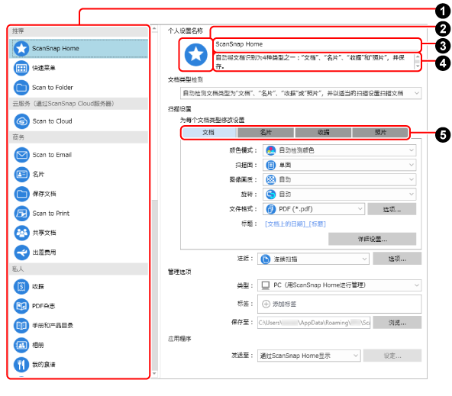This screenshot has width=452, height=396.
Task: Switch to the 收据 receipt tab
Action: [x=323, y=133]
